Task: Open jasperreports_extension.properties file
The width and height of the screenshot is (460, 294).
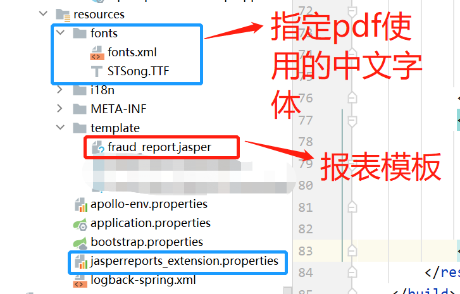Action: coord(184,261)
